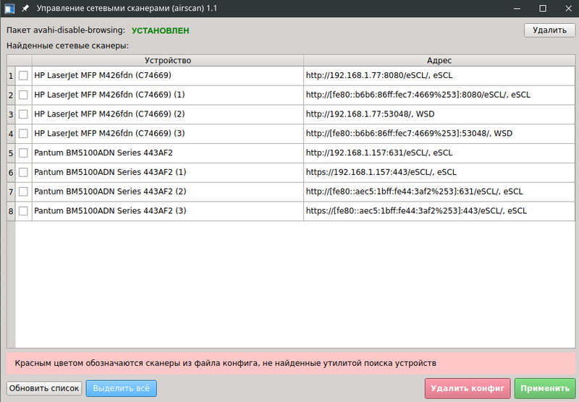Check the HP LaserJet 192.168.1.77:8080 eSCL scanner

click(x=23, y=75)
